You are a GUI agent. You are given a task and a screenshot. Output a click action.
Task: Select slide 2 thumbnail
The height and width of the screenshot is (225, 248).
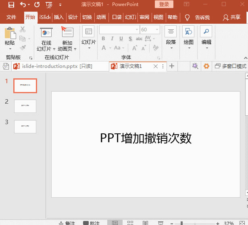25,106
